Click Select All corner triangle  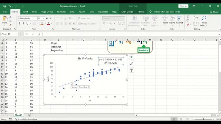click(3, 40)
